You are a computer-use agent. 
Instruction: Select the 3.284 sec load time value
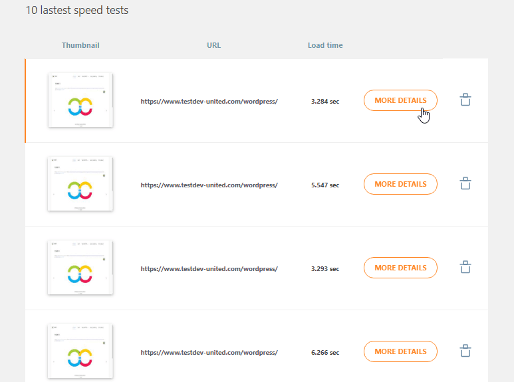[325, 102]
